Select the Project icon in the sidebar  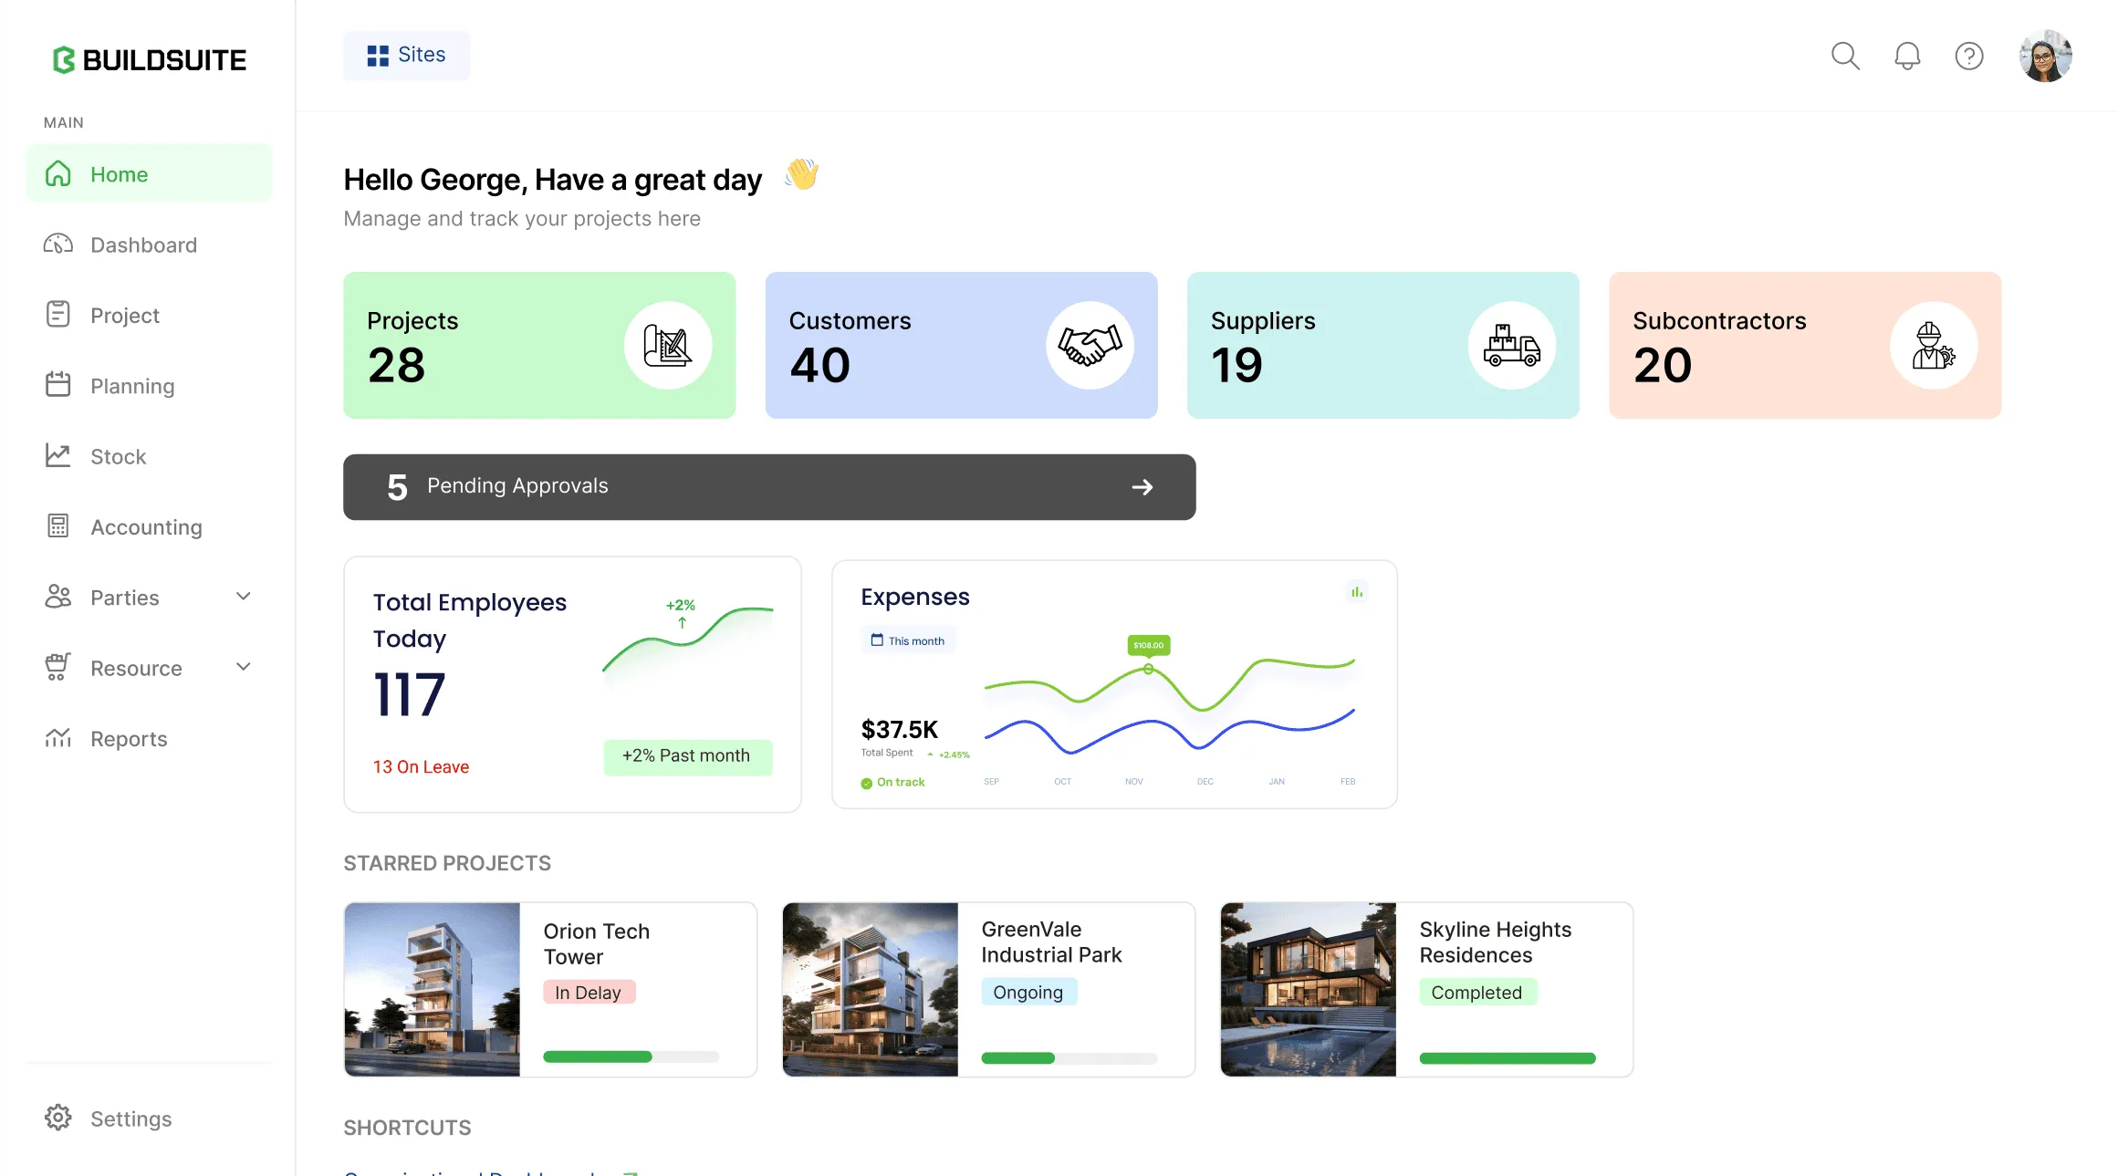coord(57,315)
